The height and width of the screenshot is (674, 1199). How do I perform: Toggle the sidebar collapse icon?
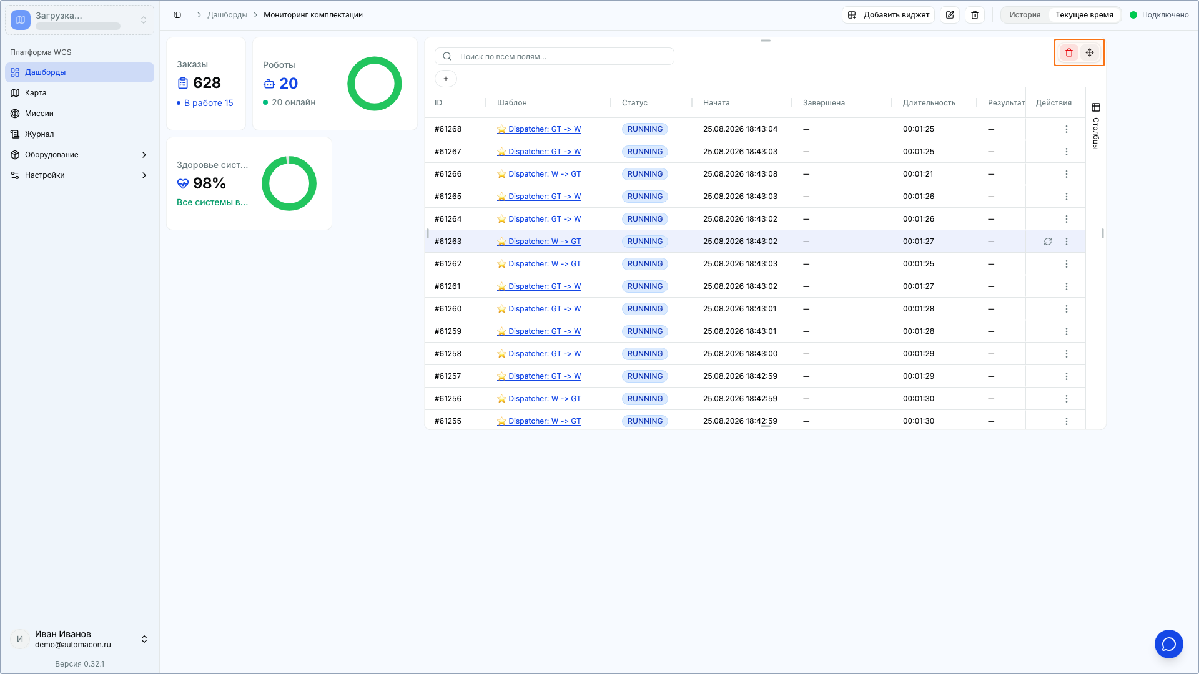(x=177, y=15)
